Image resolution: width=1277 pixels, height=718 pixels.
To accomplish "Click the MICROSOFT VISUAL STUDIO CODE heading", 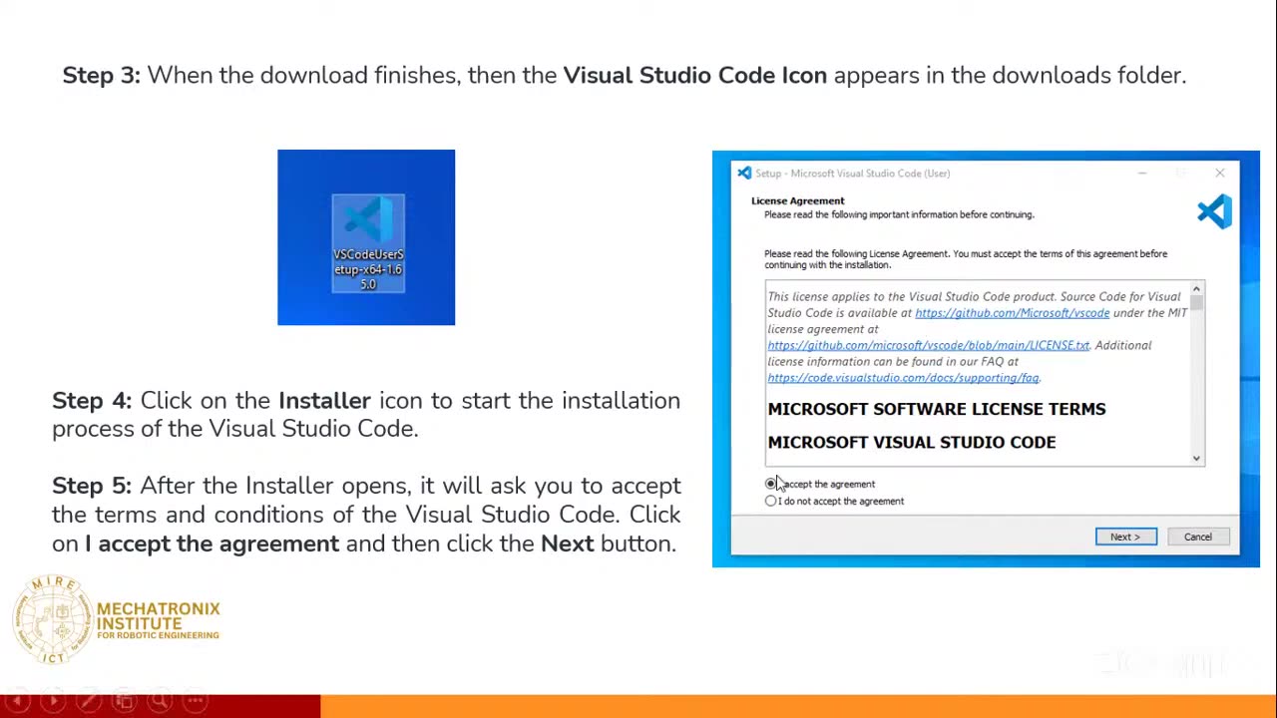I will 911,442.
